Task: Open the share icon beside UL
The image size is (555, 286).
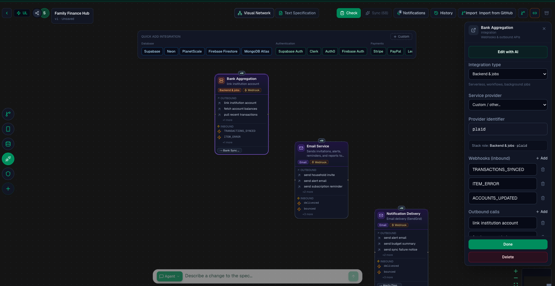Action: point(37,13)
